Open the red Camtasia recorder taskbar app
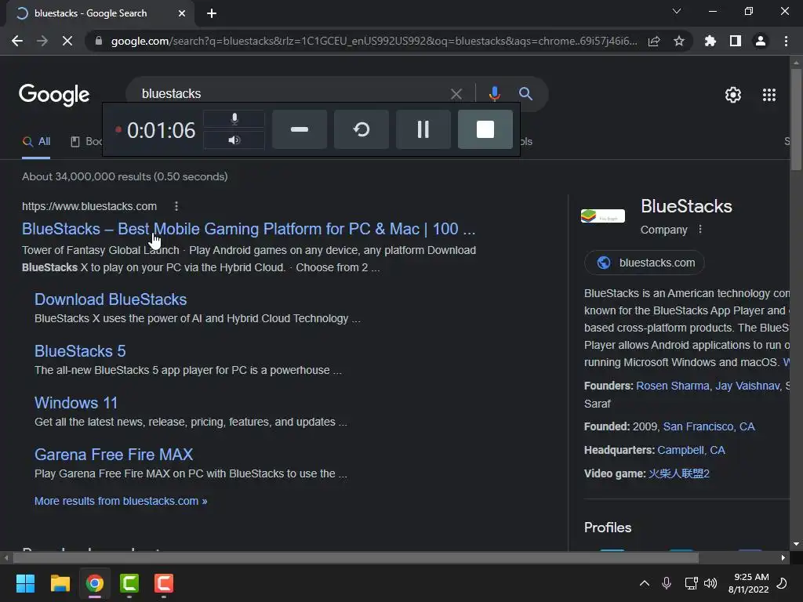The height and width of the screenshot is (602, 803). pyautogui.click(x=164, y=583)
